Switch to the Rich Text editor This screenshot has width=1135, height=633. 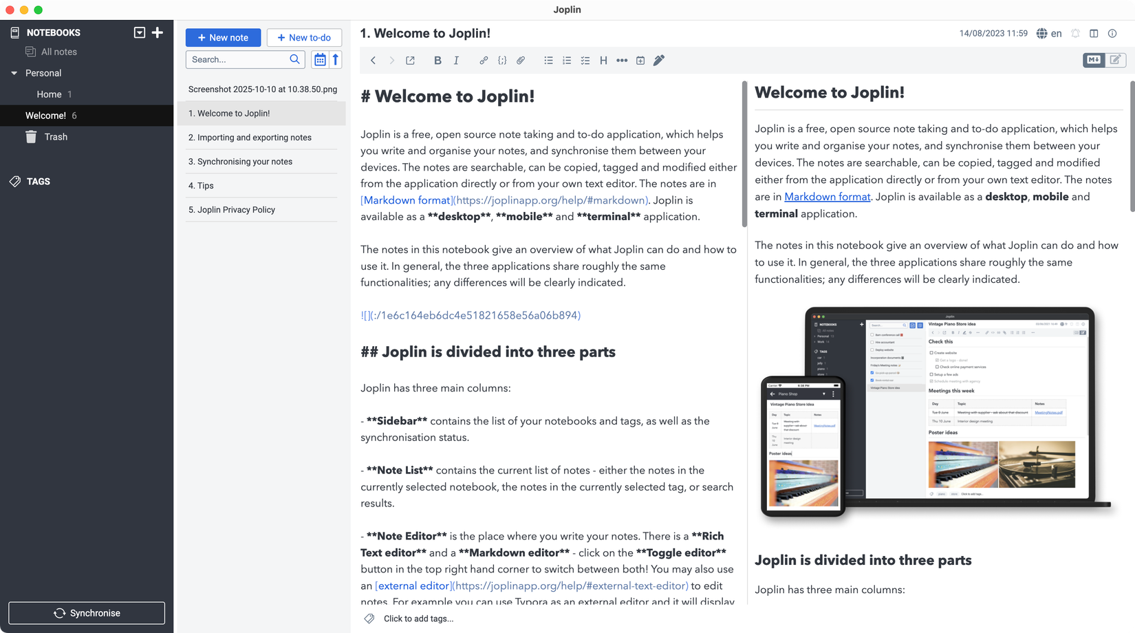[1114, 61]
